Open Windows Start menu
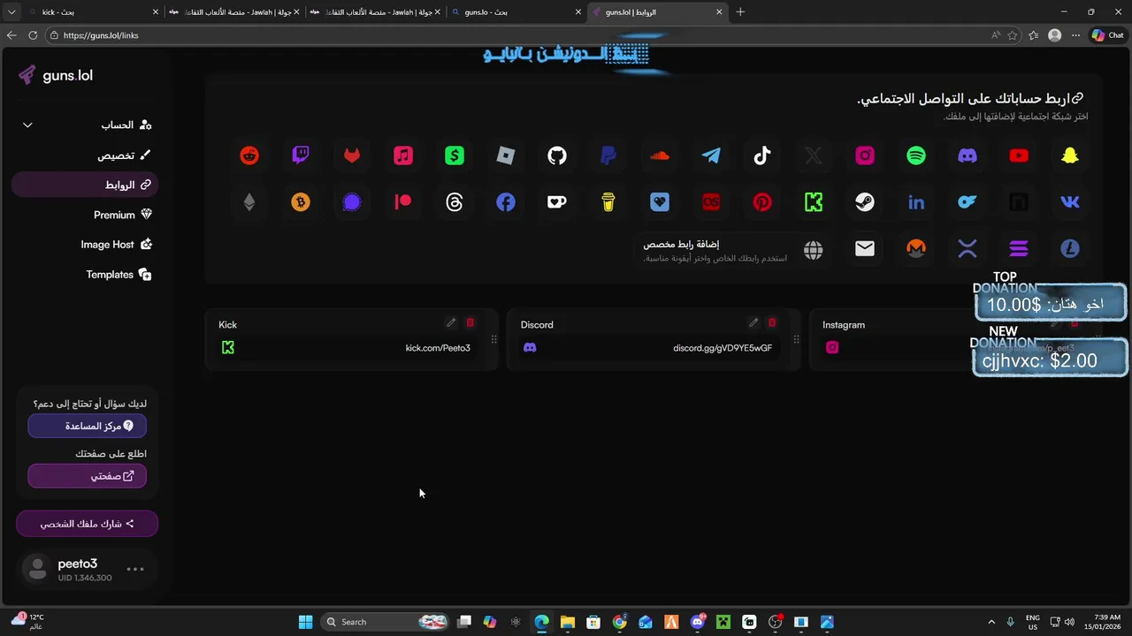The image size is (1132, 636). click(x=305, y=622)
